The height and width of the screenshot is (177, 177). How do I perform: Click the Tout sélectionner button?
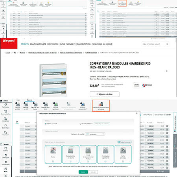coord(124,142)
